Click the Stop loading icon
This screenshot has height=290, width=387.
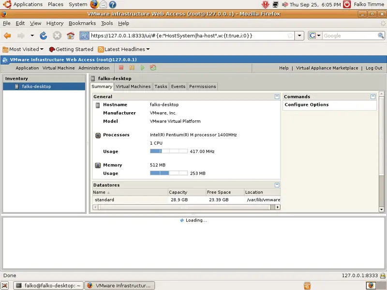pyautogui.click(x=57, y=36)
